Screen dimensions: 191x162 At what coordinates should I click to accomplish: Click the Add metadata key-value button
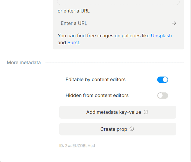point(118,112)
